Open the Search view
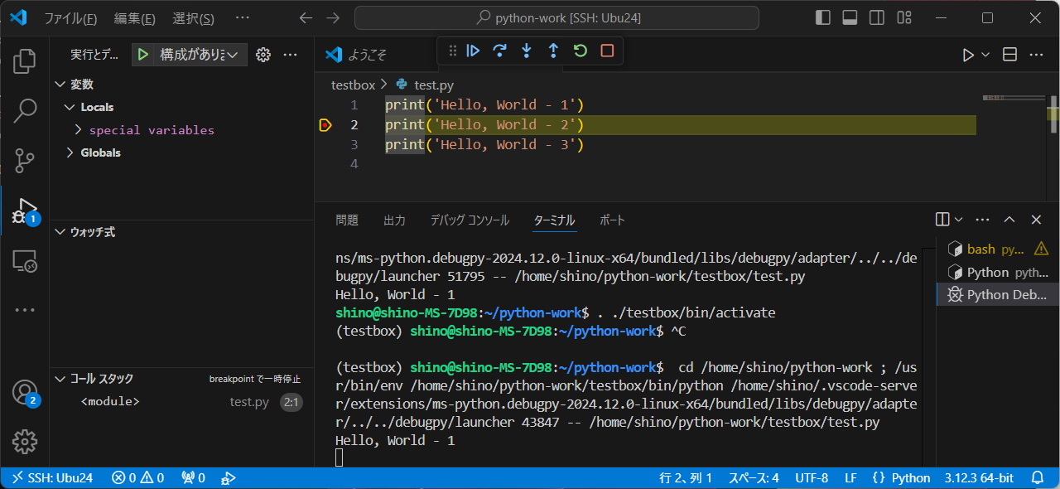Image resolution: width=1060 pixels, height=489 pixels. [x=24, y=110]
